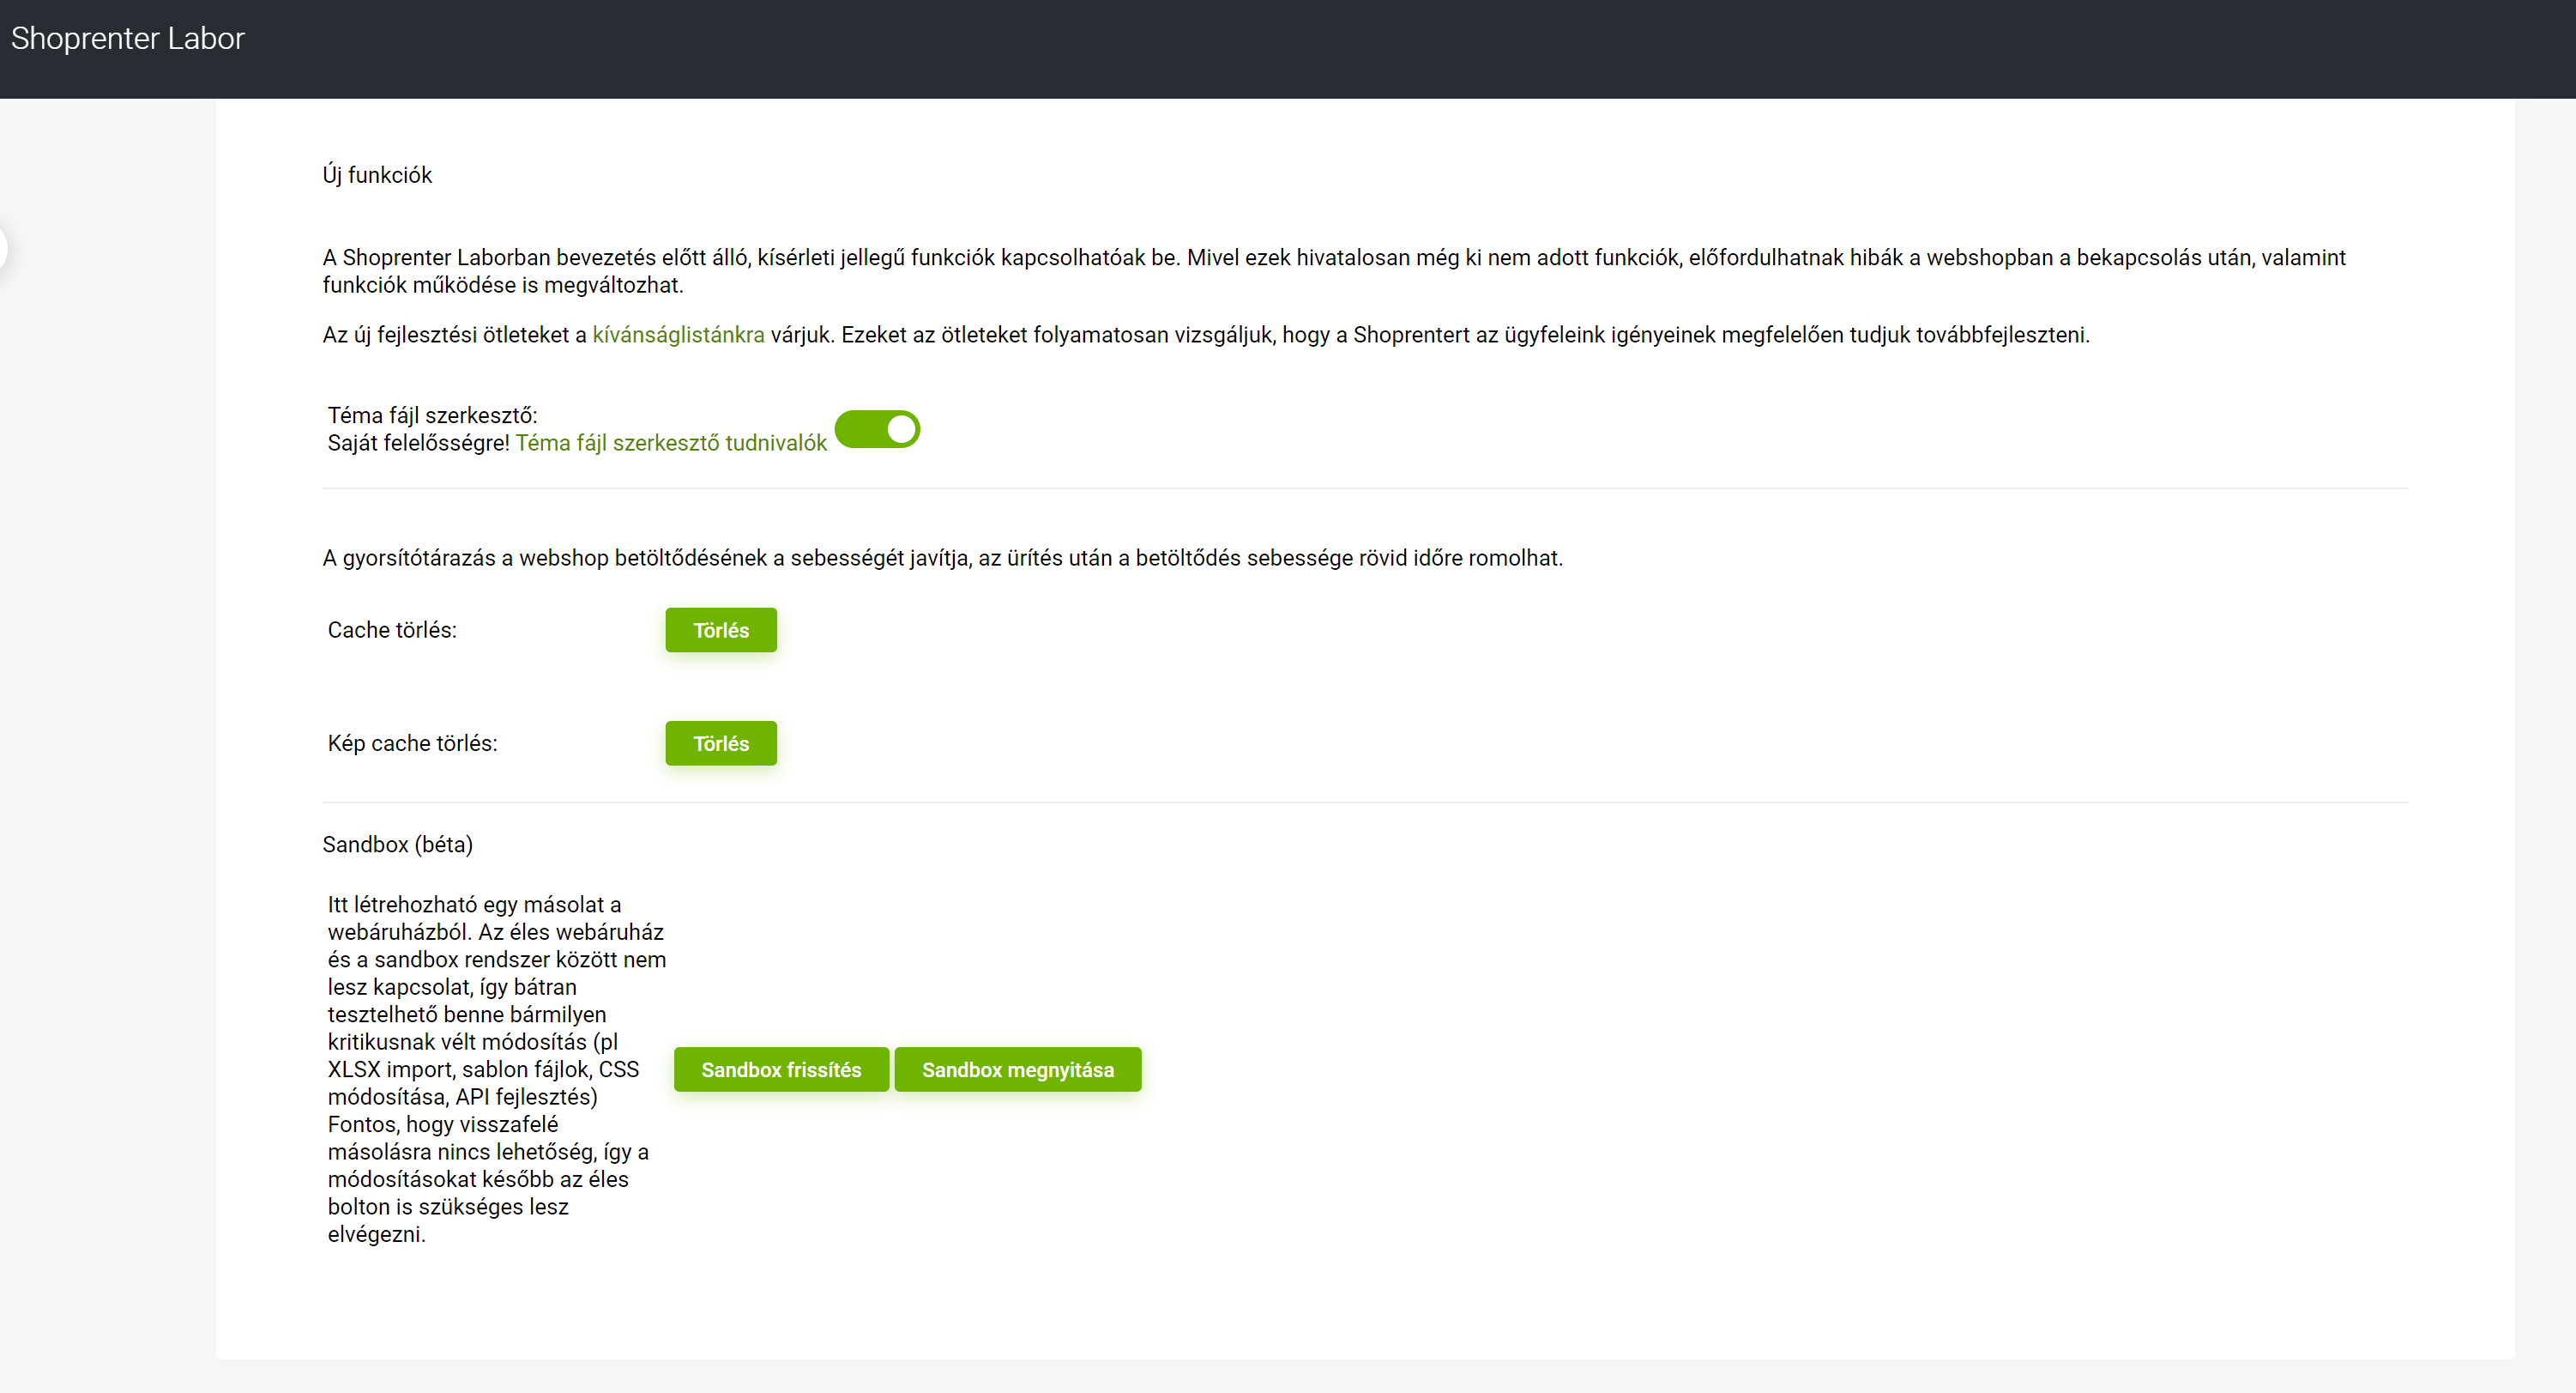Click the Saját felelősségre! warning text
Viewport: 2576px width, 1393px height.
(x=418, y=442)
